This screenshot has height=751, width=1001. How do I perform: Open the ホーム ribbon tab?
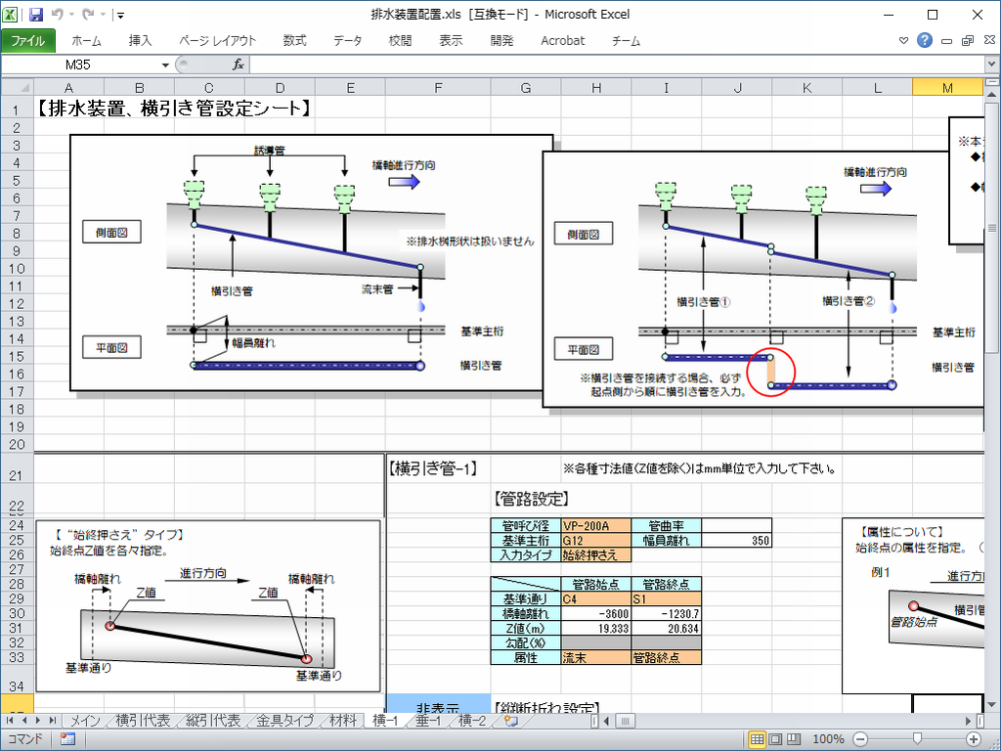(x=86, y=41)
